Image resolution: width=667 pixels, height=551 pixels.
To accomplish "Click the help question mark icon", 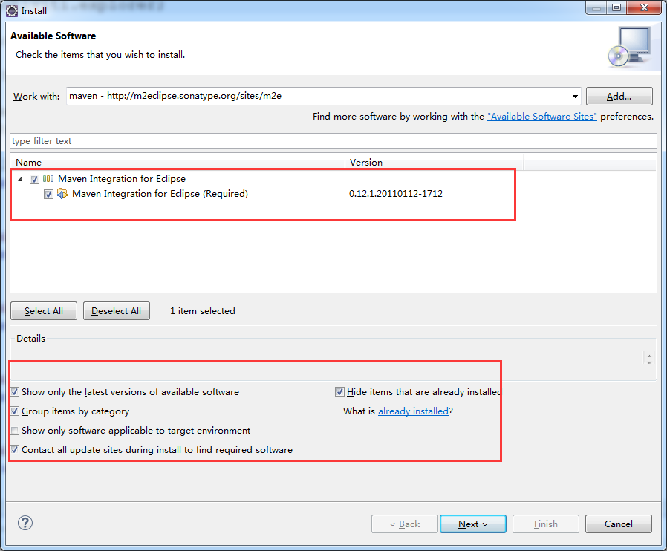I will click(x=25, y=523).
